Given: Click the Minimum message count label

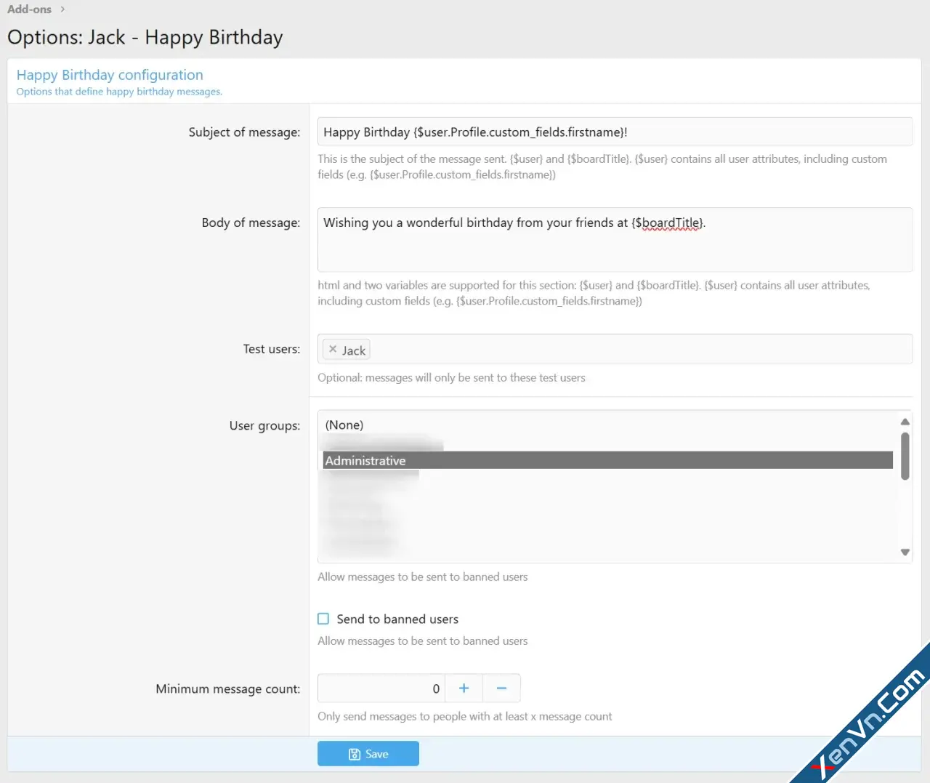Looking at the screenshot, I should pyautogui.click(x=227, y=688).
